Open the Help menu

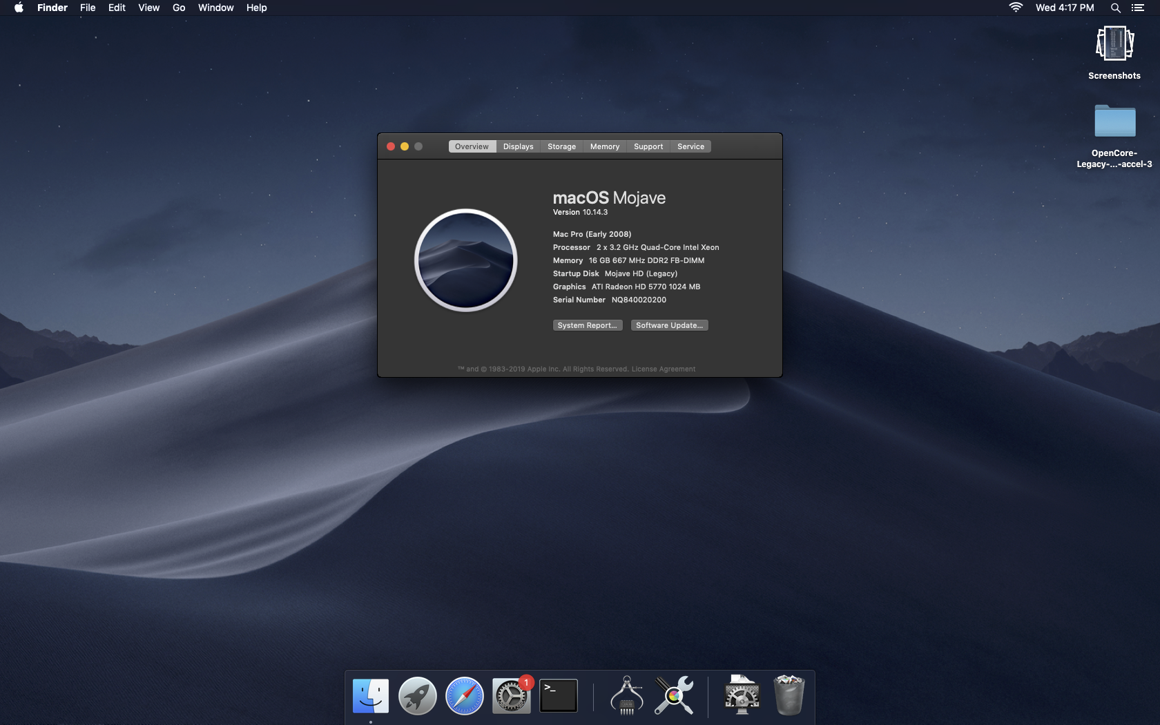(x=256, y=8)
